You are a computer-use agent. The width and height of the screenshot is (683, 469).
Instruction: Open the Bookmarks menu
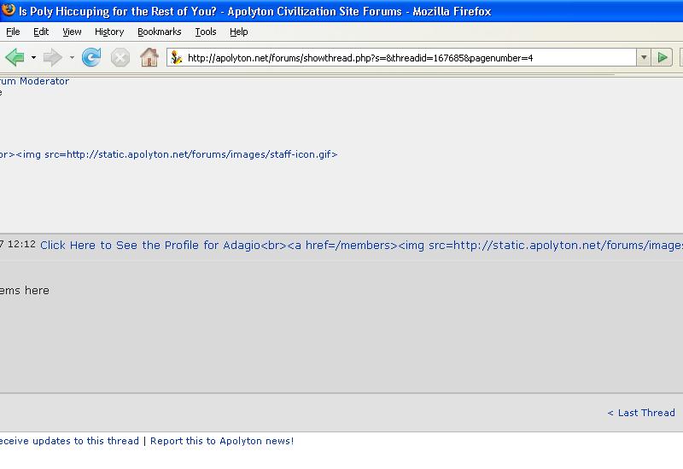click(x=159, y=32)
